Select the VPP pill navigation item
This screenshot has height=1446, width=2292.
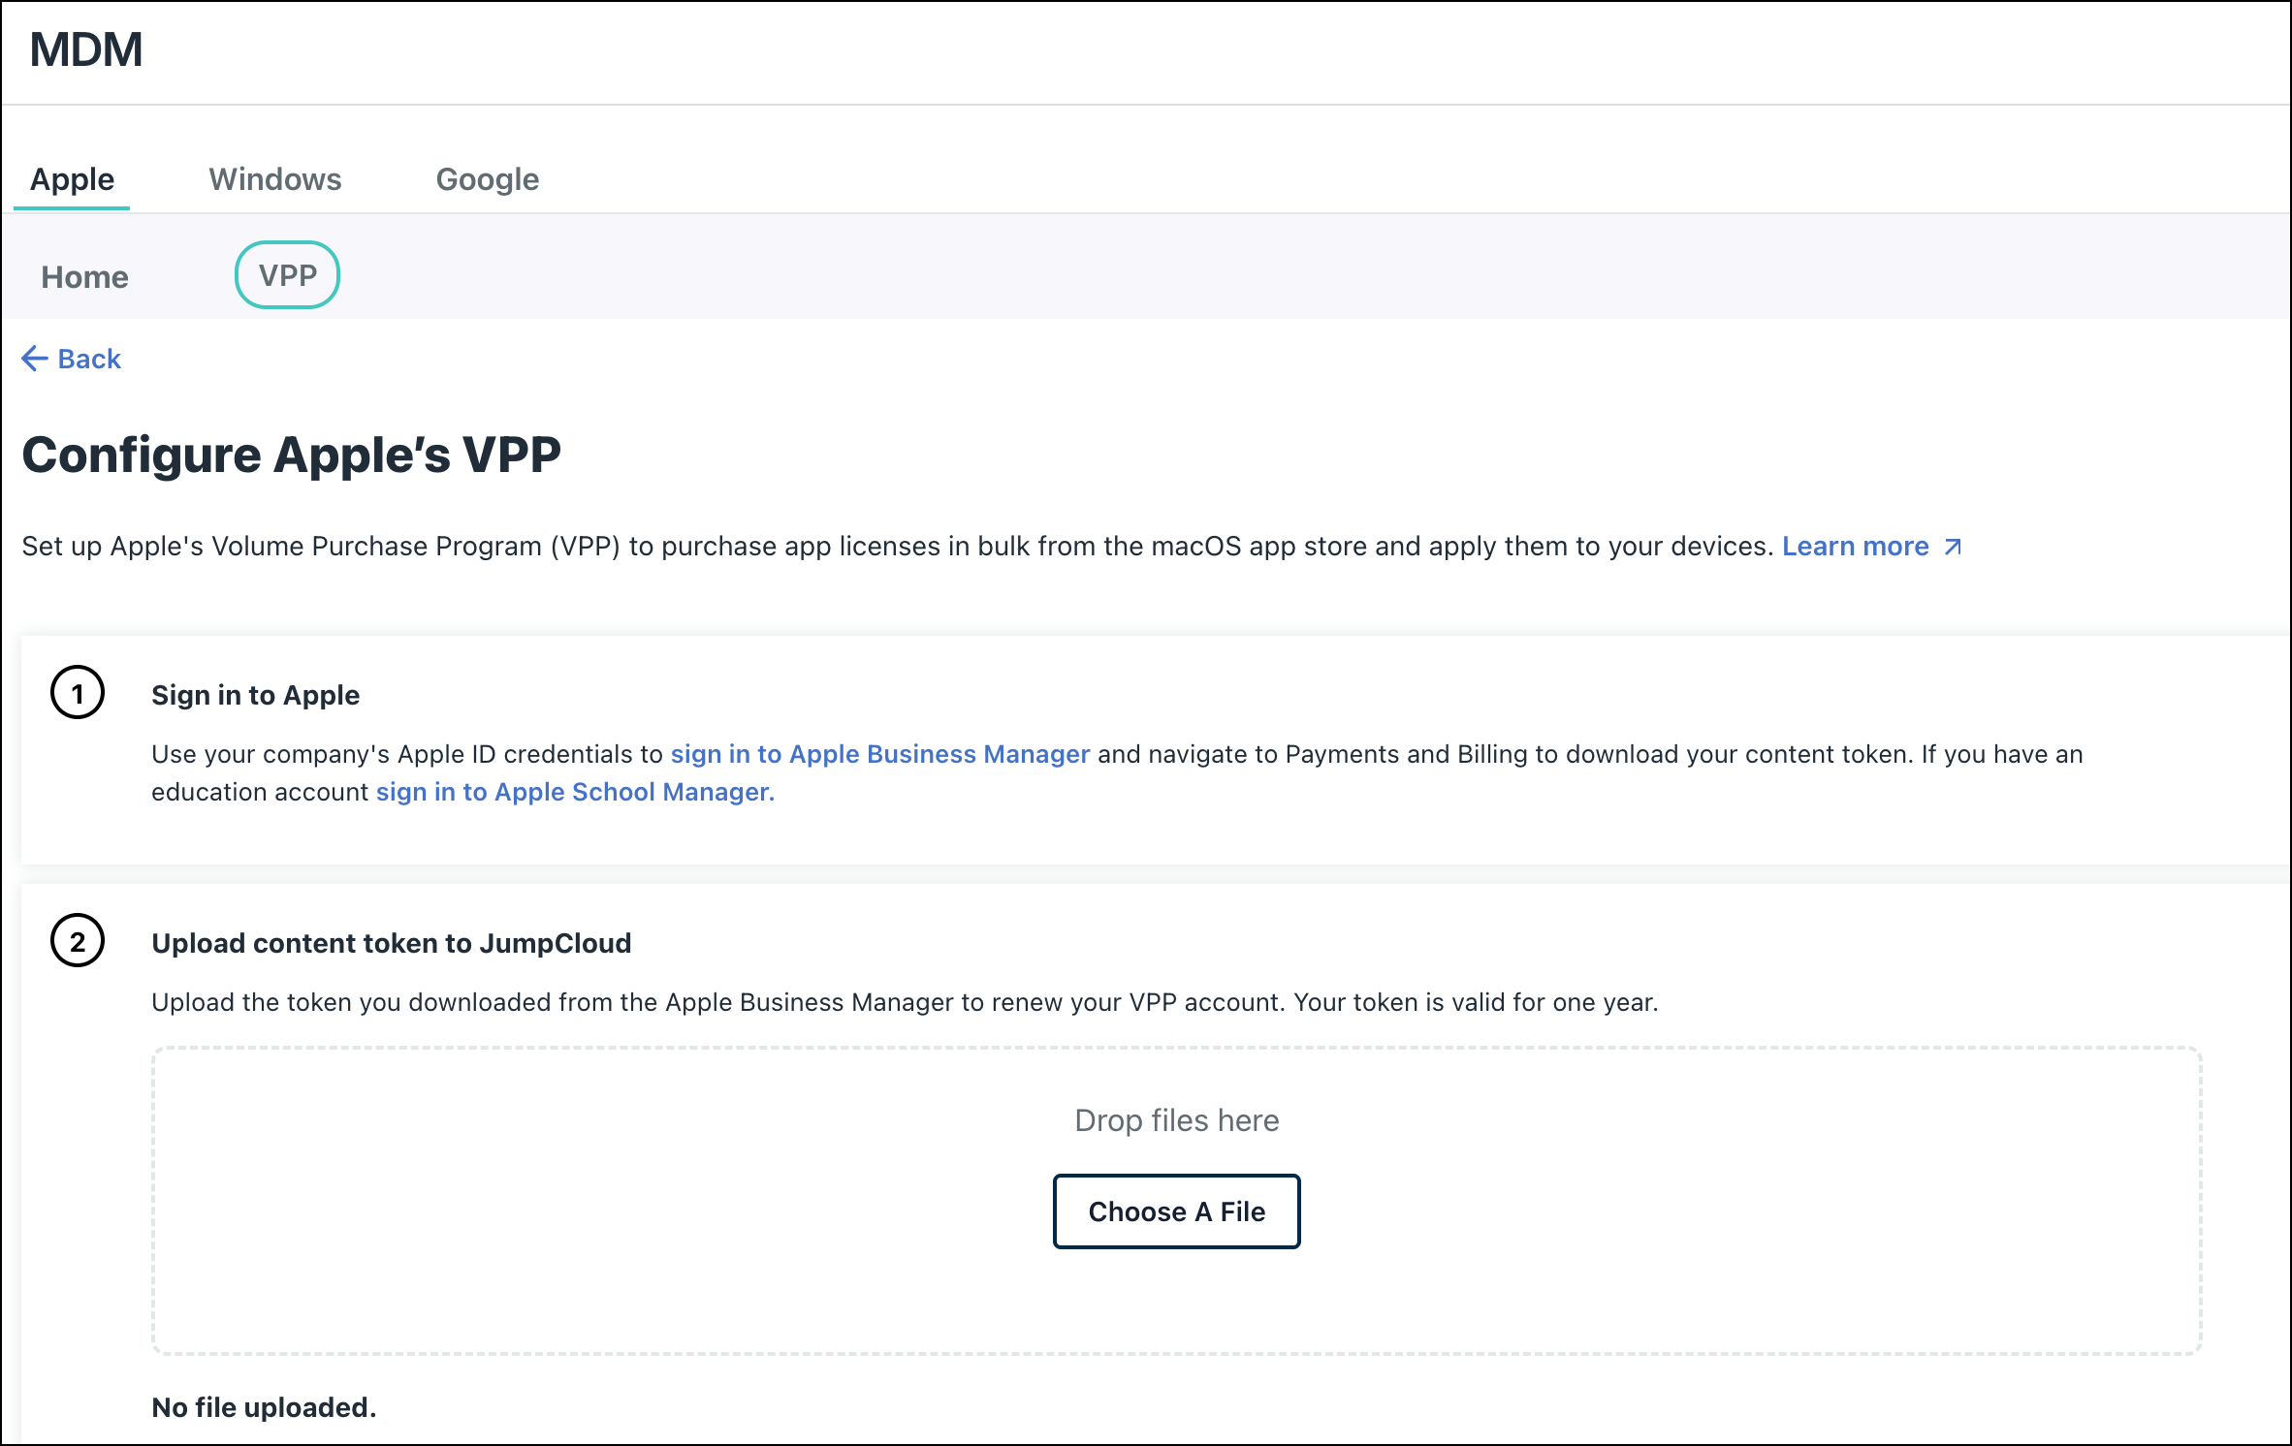click(287, 274)
